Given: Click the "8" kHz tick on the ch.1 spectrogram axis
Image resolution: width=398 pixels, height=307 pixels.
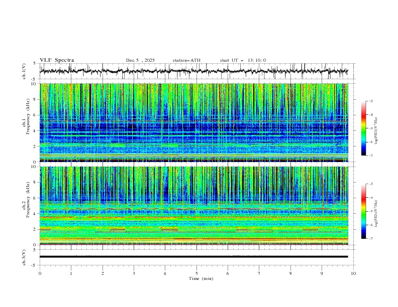Looking at the screenshot, I should click(35, 99).
